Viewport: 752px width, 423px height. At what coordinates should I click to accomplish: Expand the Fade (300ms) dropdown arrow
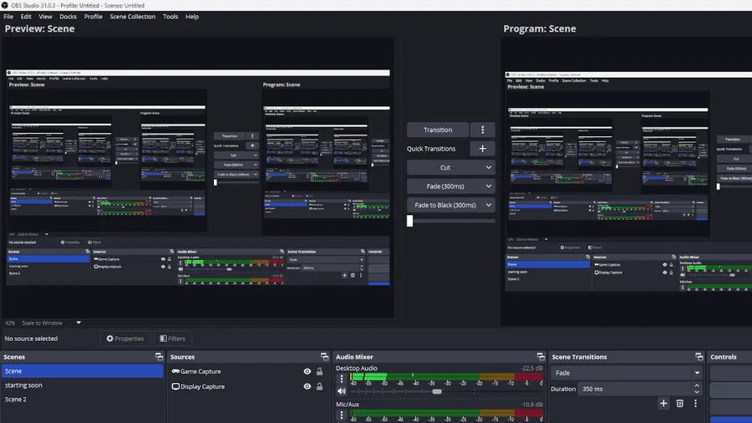[x=488, y=186]
